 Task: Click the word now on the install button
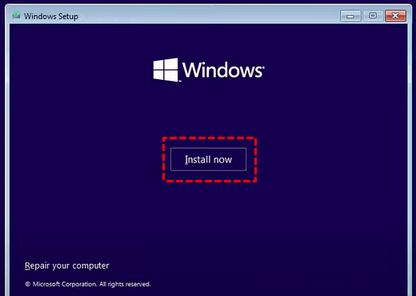pos(222,160)
